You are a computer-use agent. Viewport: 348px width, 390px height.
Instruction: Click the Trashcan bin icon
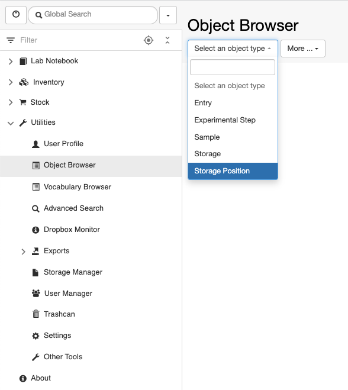coord(36,314)
